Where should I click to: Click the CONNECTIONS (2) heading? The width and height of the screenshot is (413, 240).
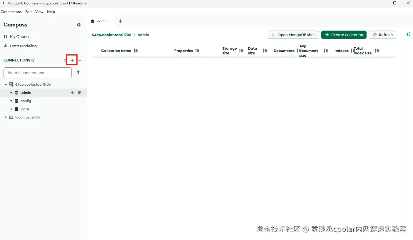click(19, 60)
